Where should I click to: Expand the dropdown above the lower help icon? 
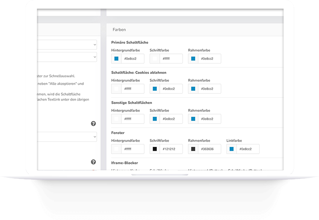[x=68, y=137]
